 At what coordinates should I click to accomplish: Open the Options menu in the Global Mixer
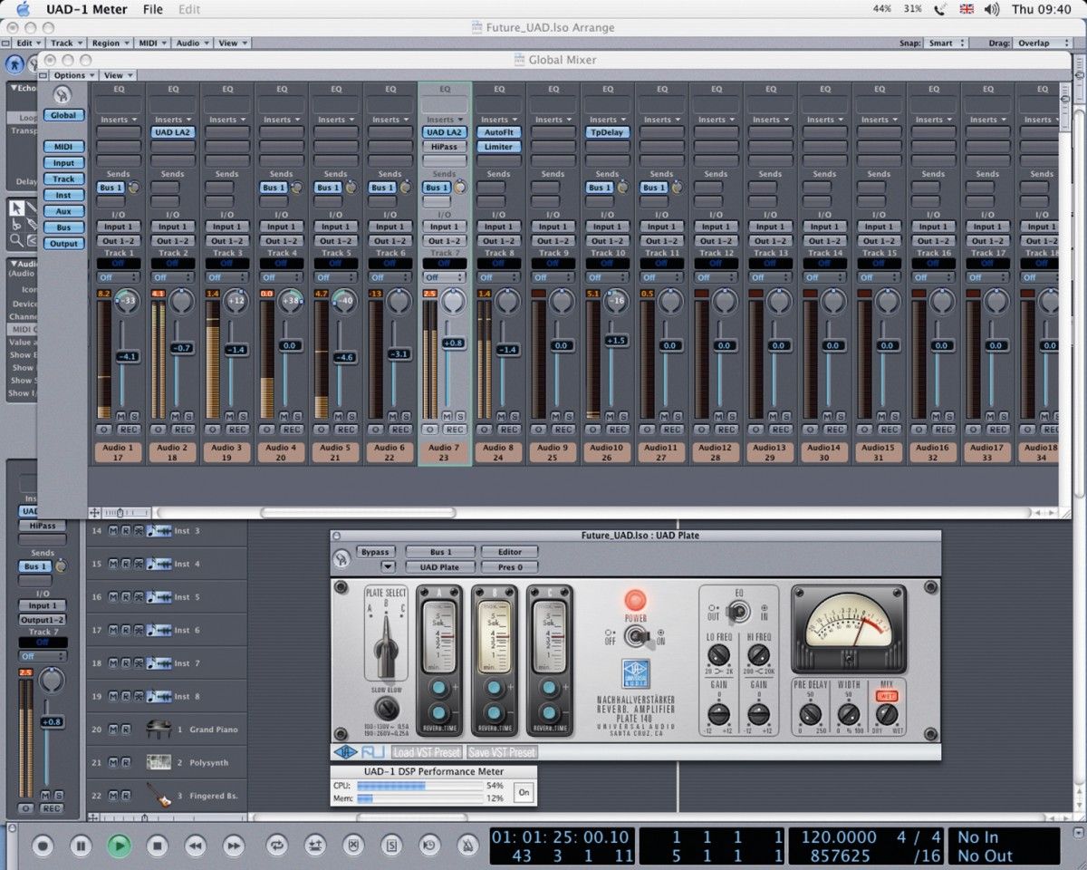coord(70,75)
